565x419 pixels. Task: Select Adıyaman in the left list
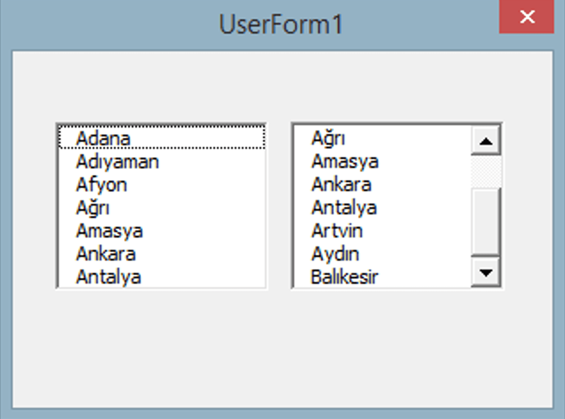(162, 161)
